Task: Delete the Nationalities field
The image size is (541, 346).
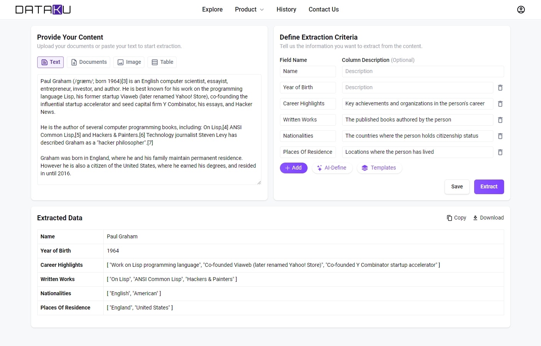Action: [x=500, y=136]
